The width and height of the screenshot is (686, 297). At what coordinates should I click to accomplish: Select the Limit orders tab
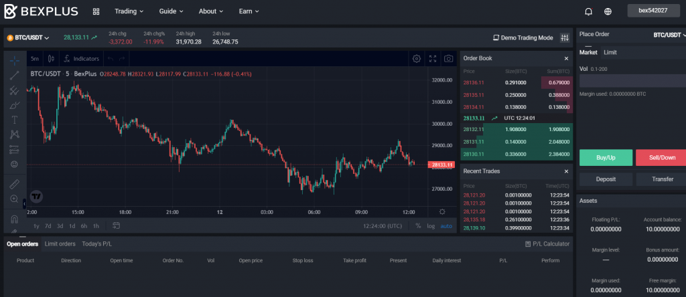point(60,243)
